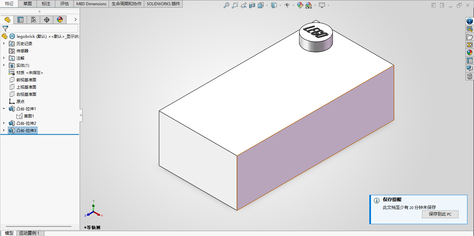Open Display Style dropdown arrow

[x=280, y=5]
